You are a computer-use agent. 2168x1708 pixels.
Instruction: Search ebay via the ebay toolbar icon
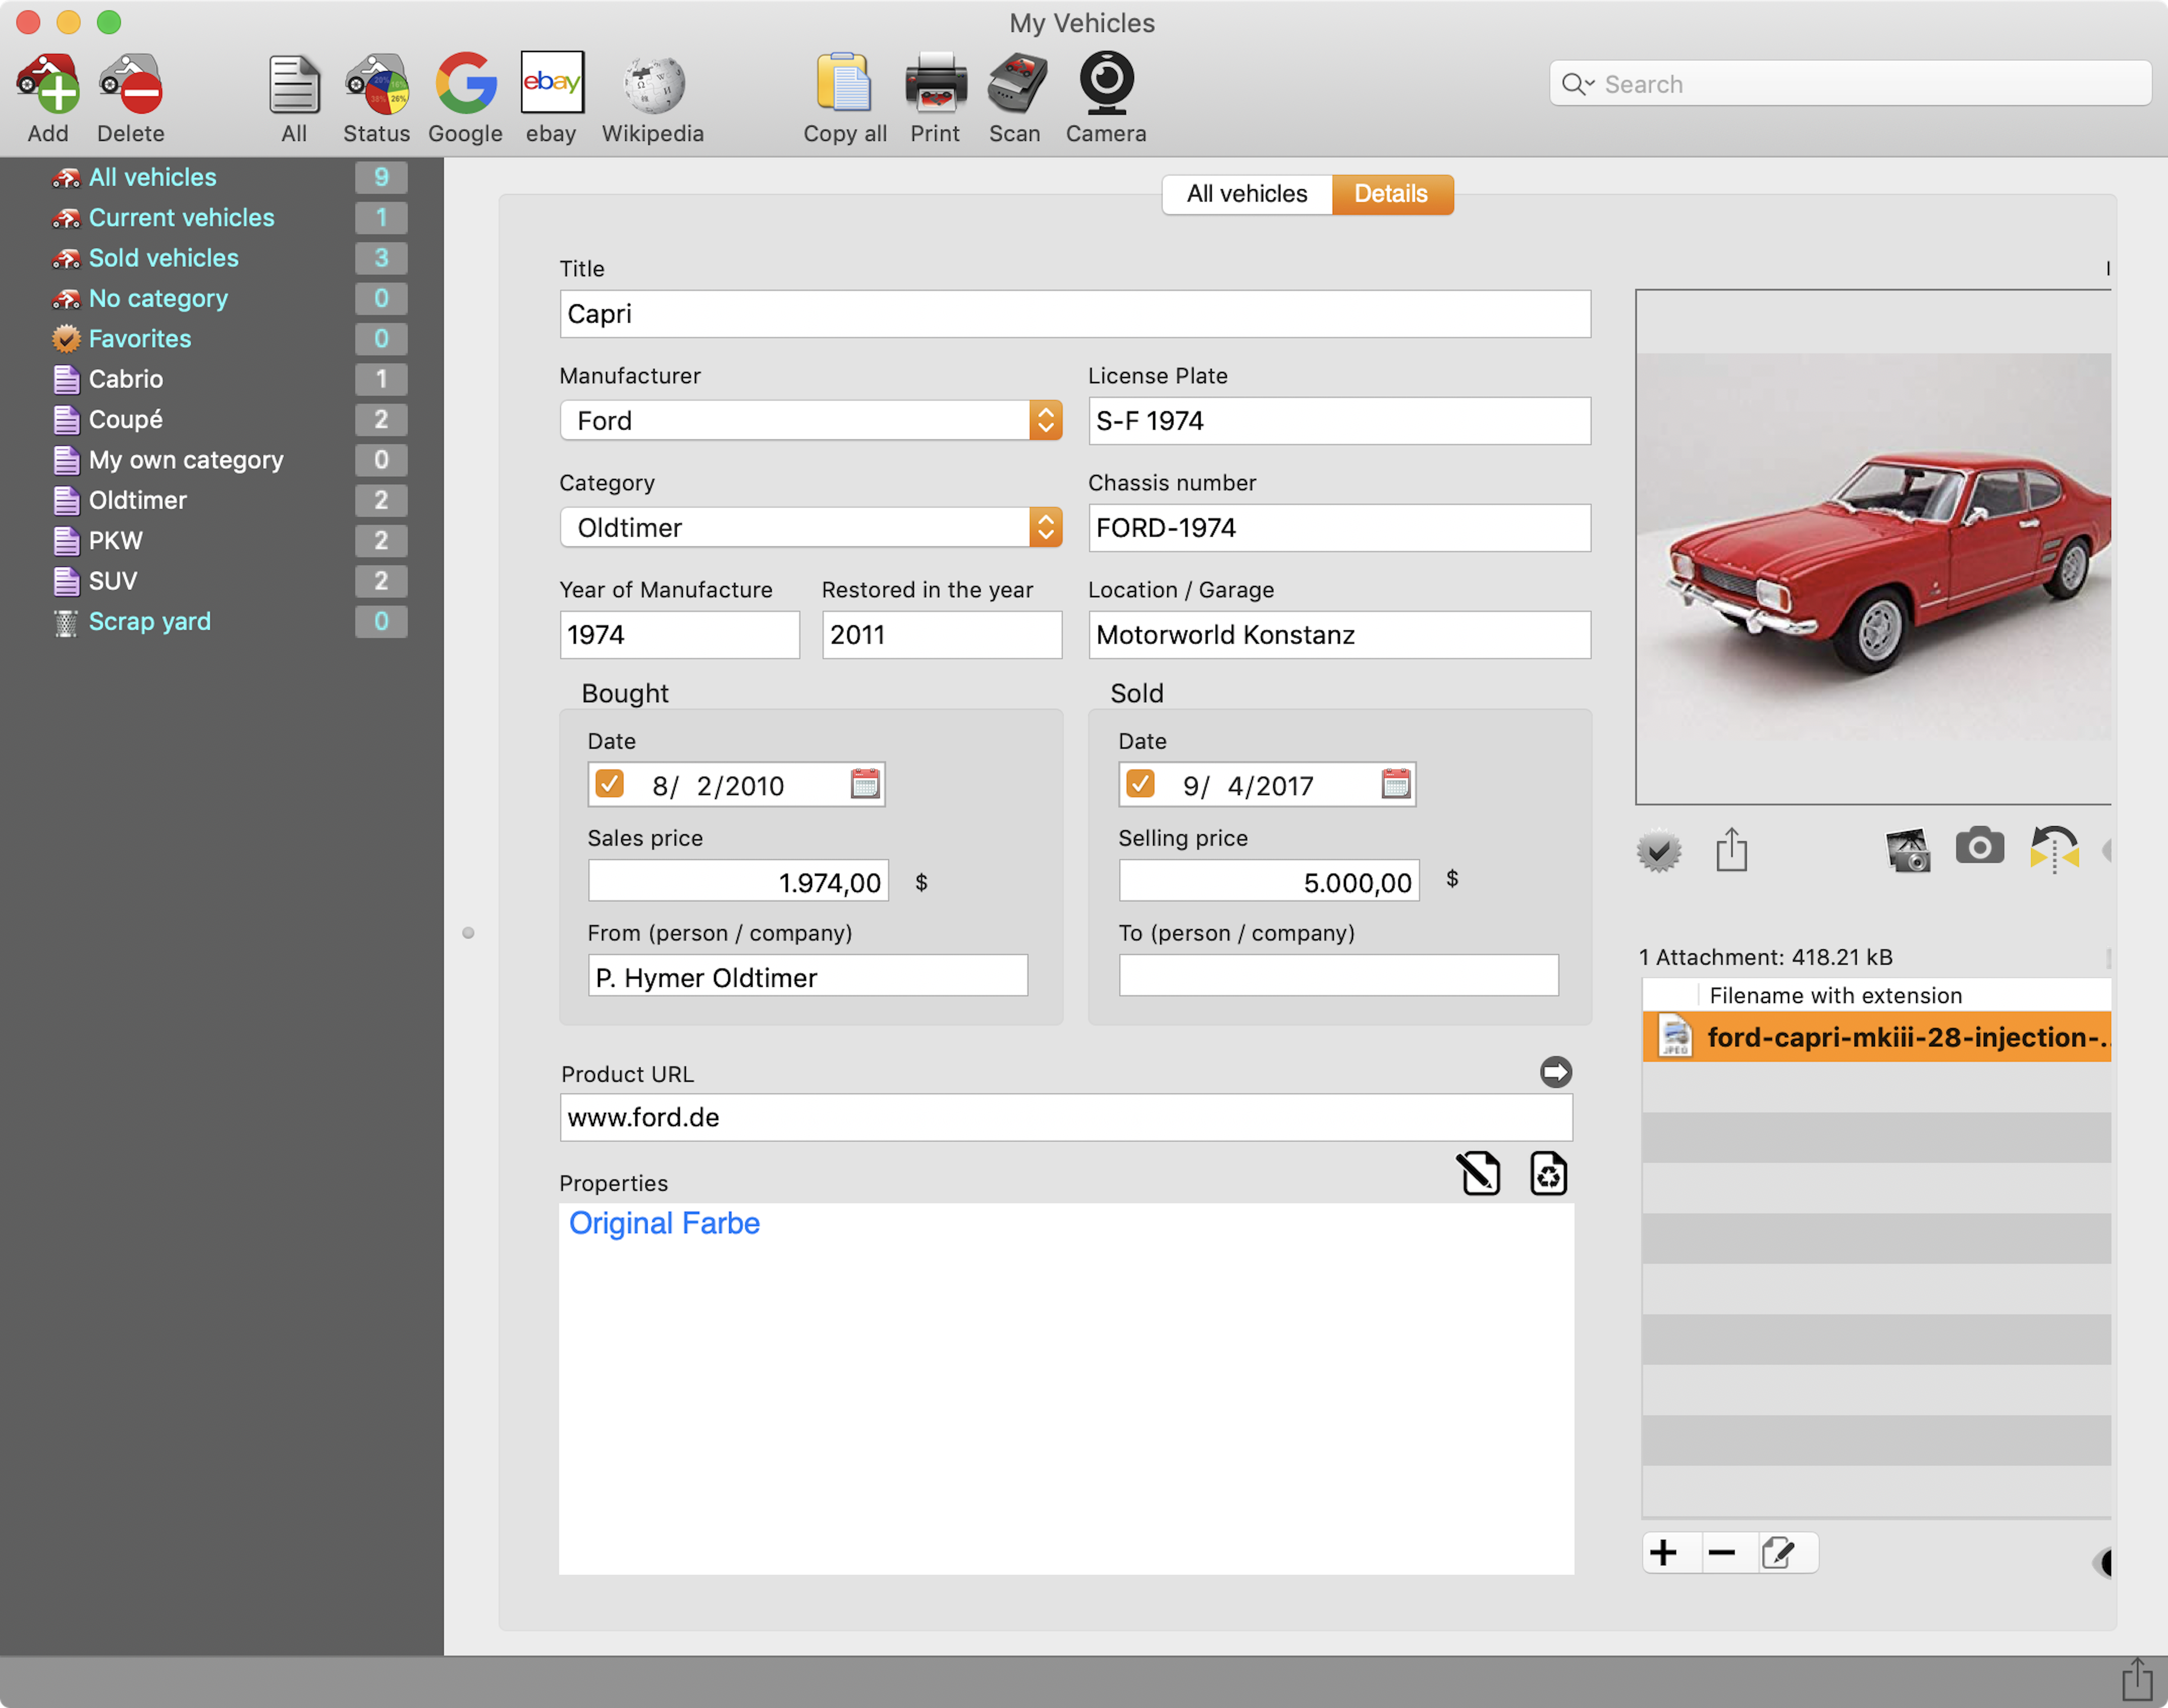(x=552, y=82)
